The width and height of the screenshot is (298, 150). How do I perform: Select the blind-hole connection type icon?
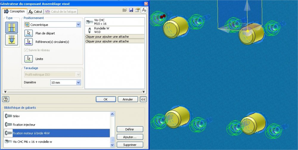[12, 40]
